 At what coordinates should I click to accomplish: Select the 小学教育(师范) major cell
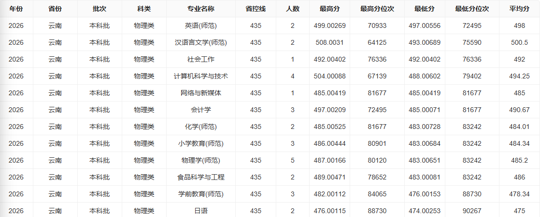tap(201, 144)
